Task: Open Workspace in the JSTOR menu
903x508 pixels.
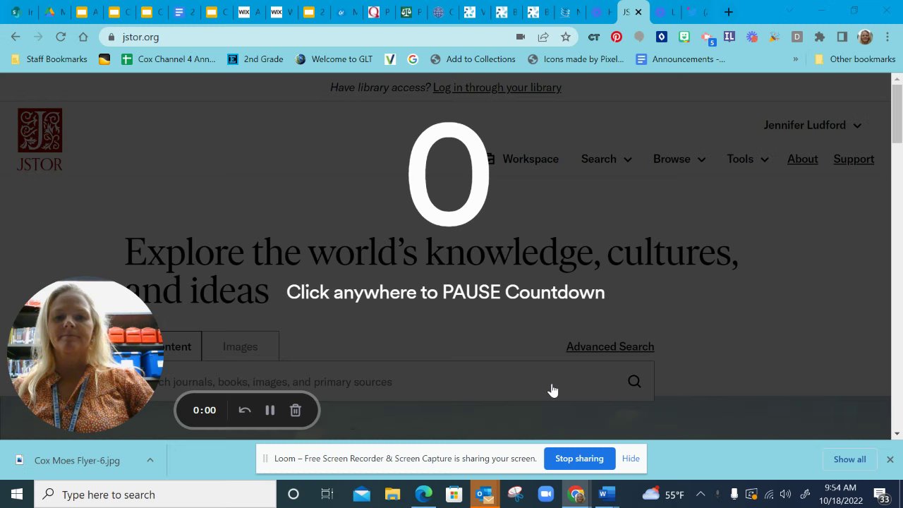Action: (522, 159)
